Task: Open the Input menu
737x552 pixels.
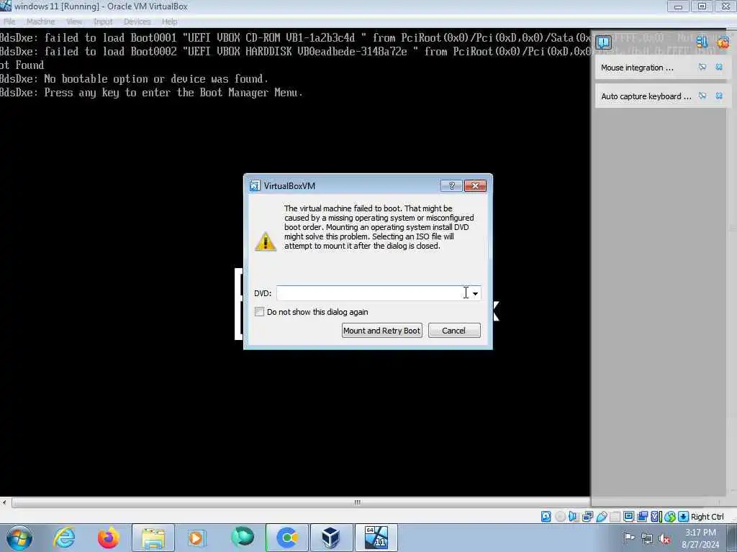Action: coord(102,22)
